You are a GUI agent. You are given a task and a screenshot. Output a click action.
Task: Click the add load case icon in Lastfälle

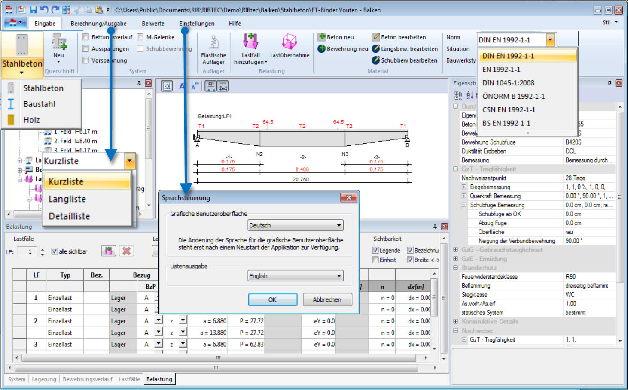point(109,251)
